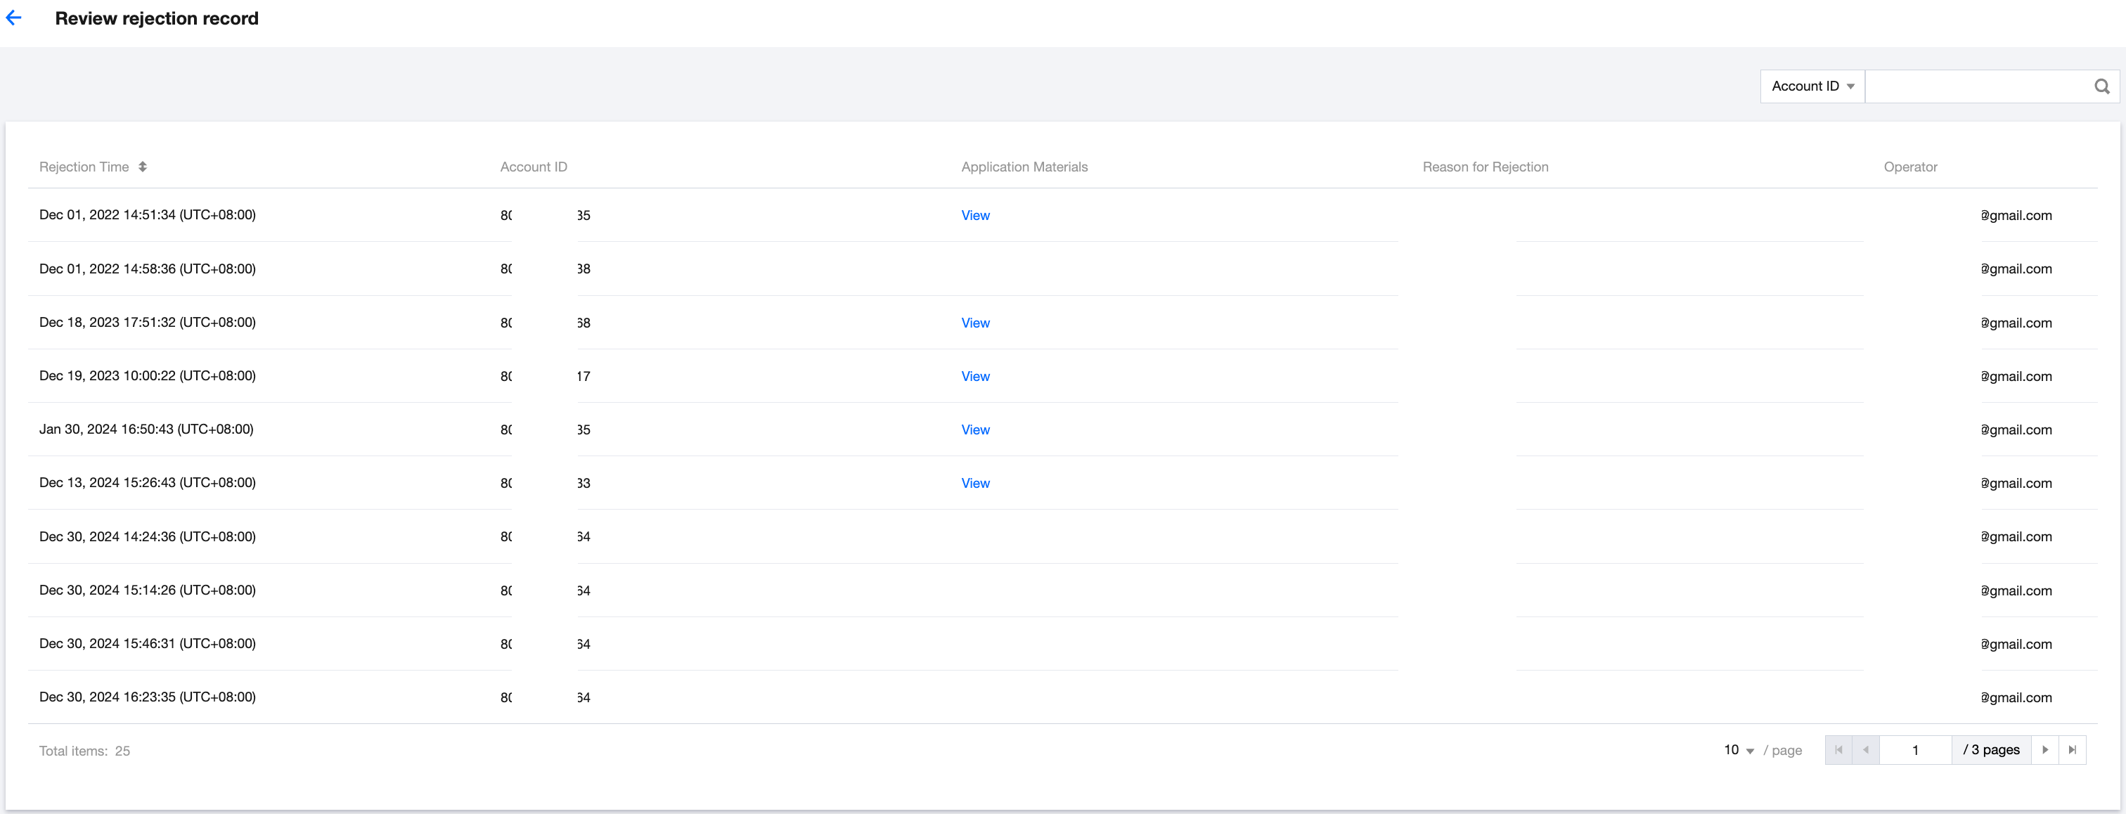
Task: Go back using the blue arrow
Action: tap(14, 18)
